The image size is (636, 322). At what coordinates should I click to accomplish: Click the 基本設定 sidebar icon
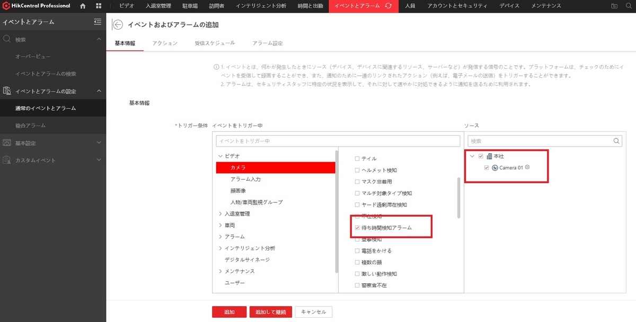pyautogui.click(x=7, y=143)
